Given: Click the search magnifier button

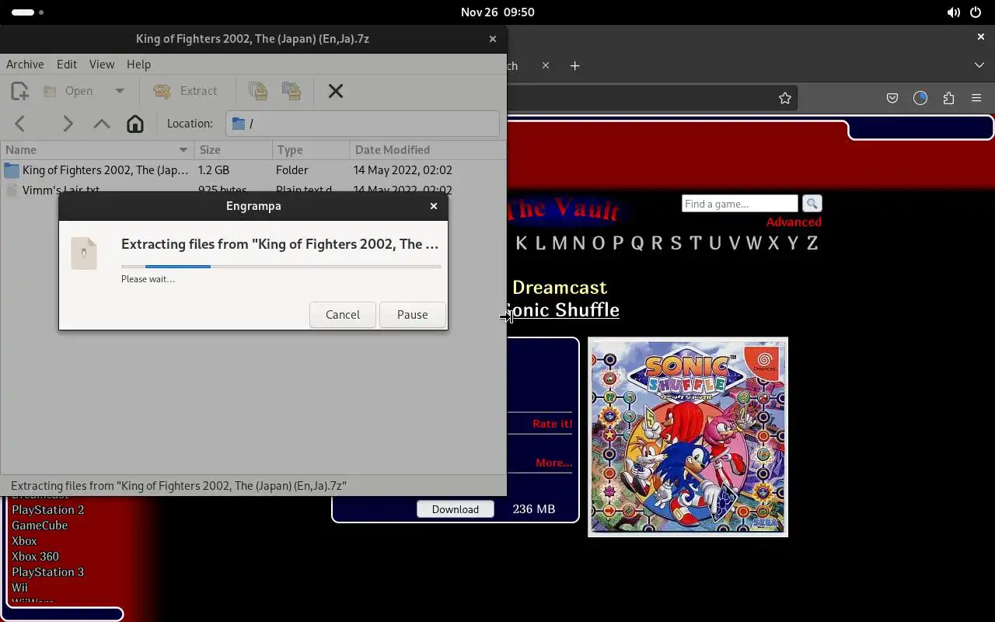Looking at the screenshot, I should pyautogui.click(x=812, y=204).
